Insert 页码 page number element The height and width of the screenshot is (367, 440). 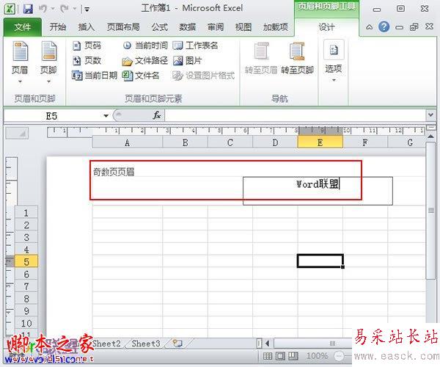(x=87, y=46)
